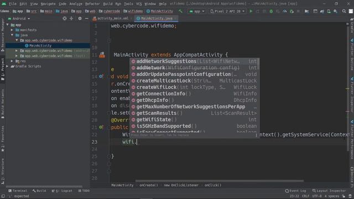The image size is (354, 199).
Task: Click the UTF-8 encoding in status bar
Action: pos(317,196)
